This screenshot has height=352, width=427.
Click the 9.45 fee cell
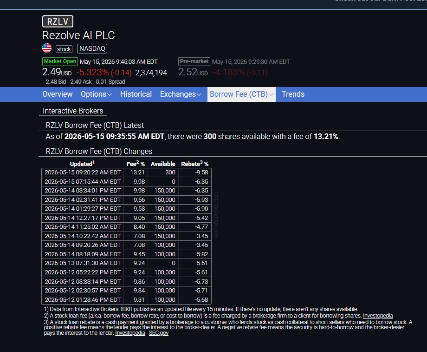click(139, 254)
